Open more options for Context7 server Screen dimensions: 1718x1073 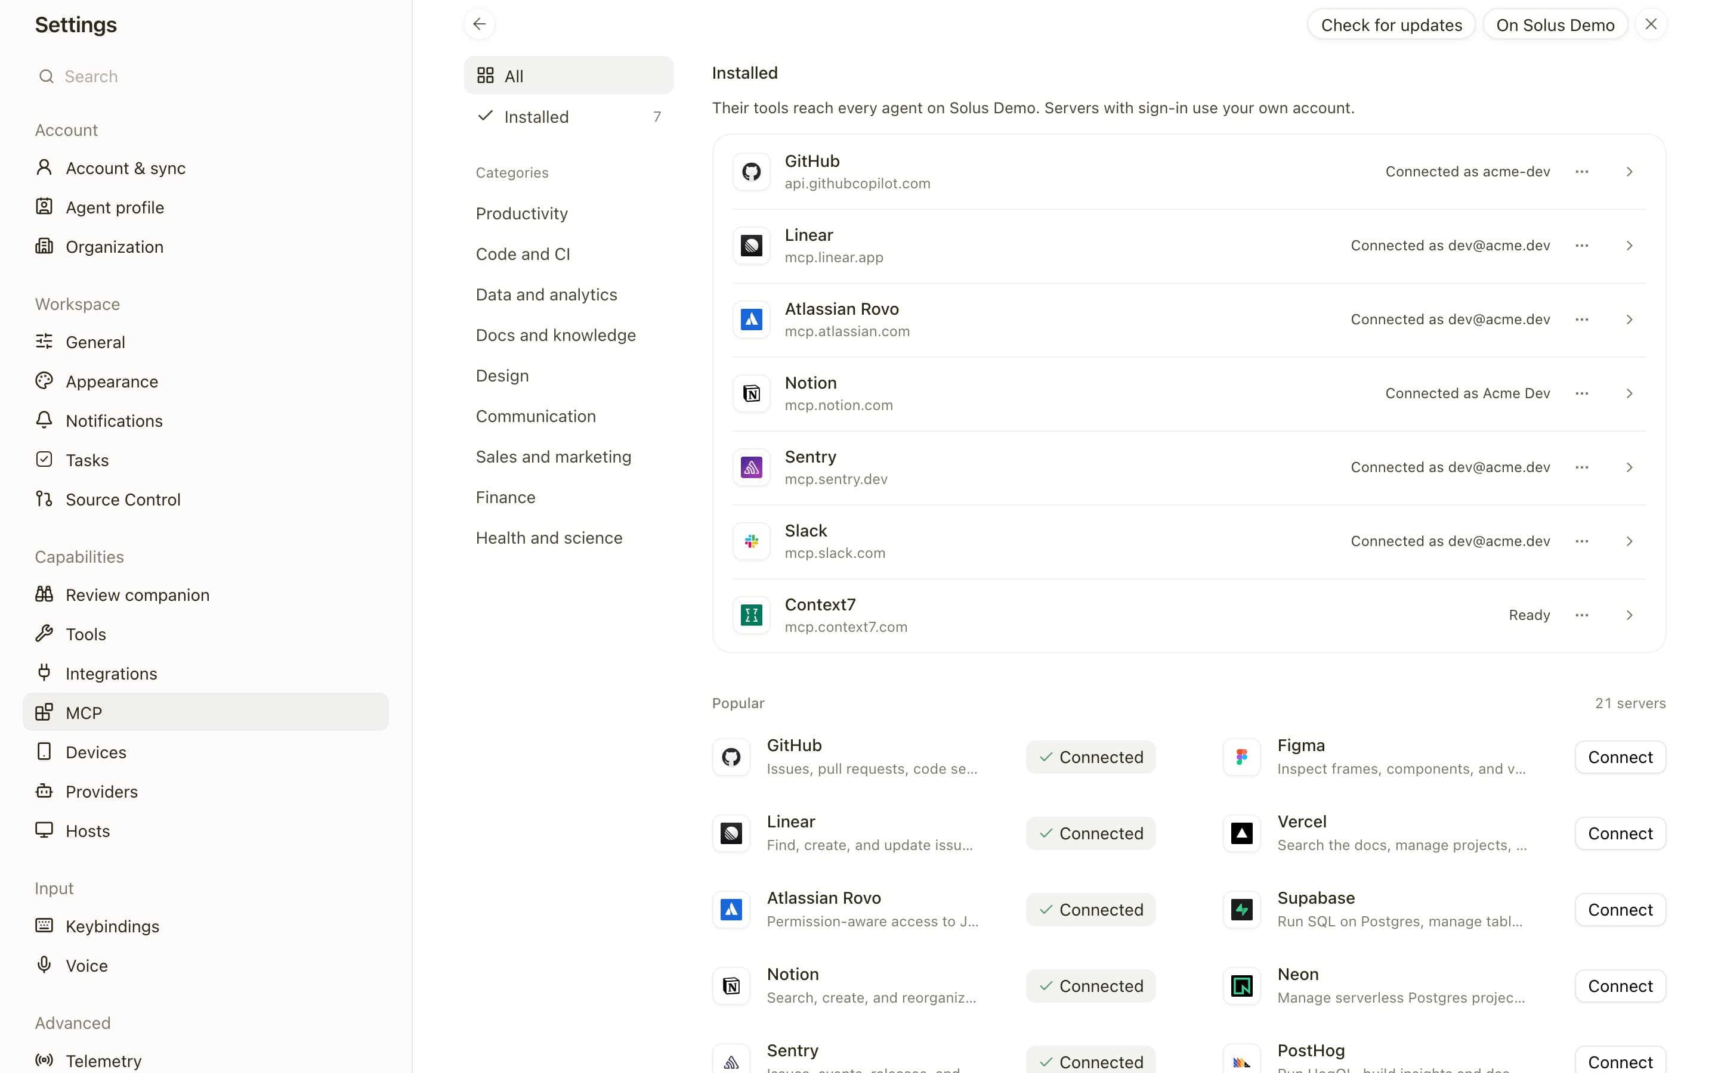pyautogui.click(x=1582, y=615)
